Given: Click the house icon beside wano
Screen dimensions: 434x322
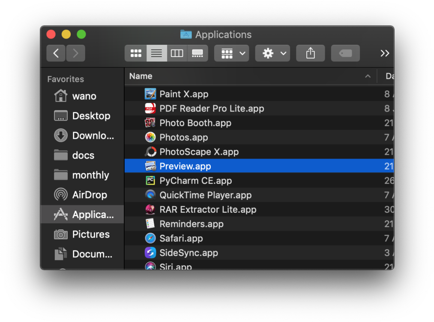Looking at the screenshot, I should 60,96.
